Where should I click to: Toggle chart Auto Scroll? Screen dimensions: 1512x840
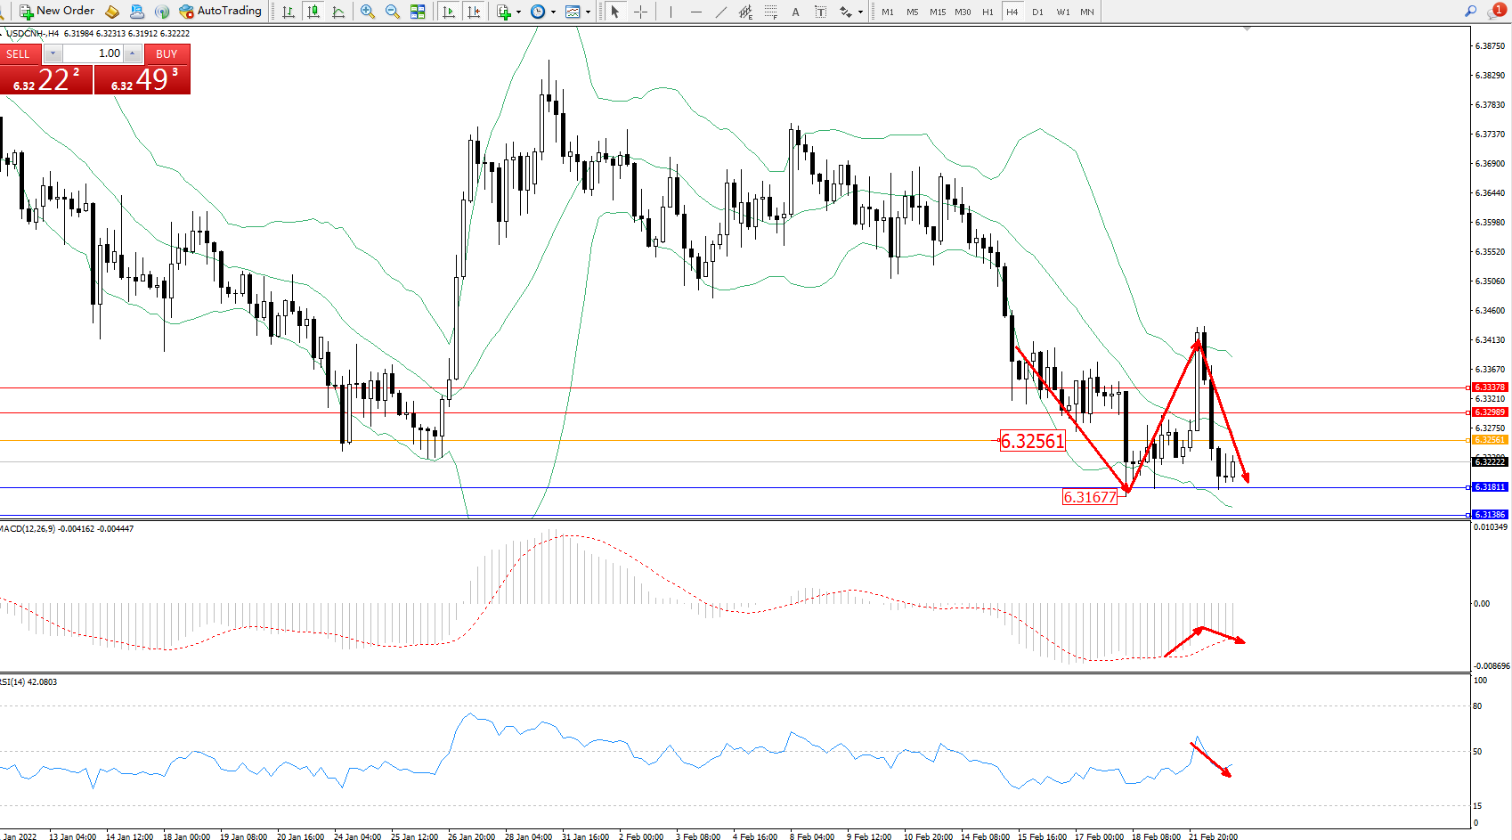(x=448, y=12)
